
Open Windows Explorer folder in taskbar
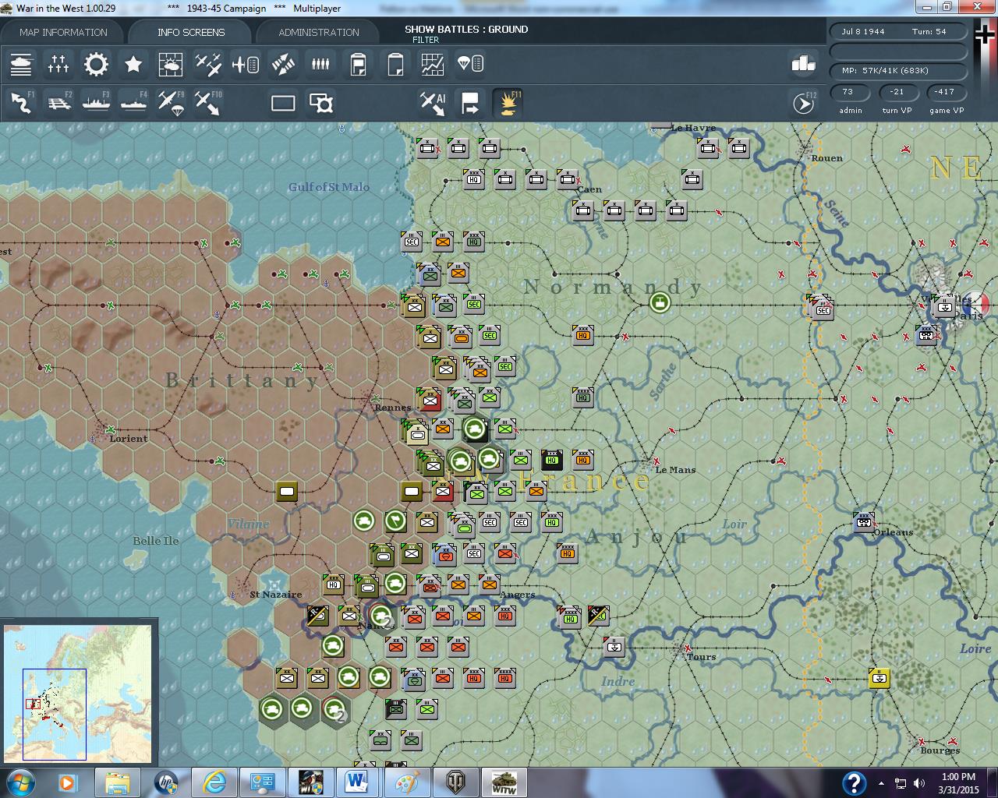117,782
